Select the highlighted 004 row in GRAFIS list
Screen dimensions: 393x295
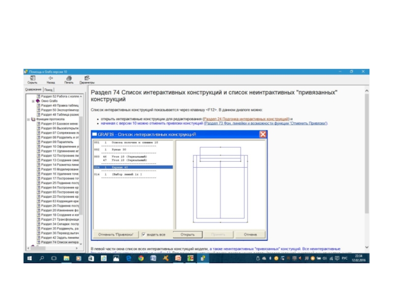click(x=133, y=167)
